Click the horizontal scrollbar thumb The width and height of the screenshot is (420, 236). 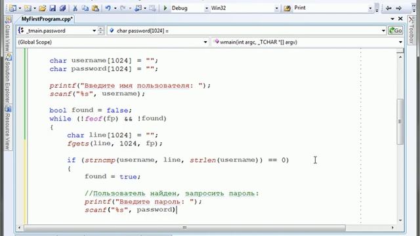184,227
